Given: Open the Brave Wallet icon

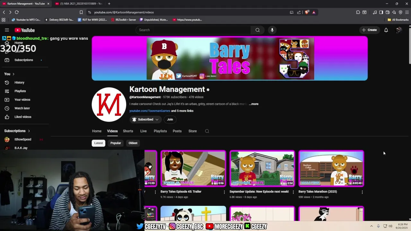Looking at the screenshot, I should [x=388, y=12].
